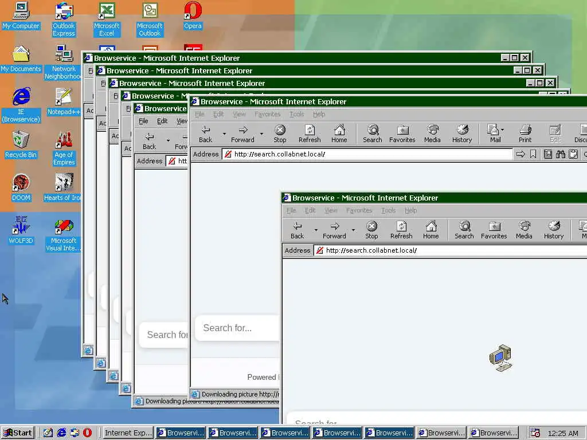Click Stop in the frontmost Browservice window
Screen dimensions: 587x440
click(371, 230)
